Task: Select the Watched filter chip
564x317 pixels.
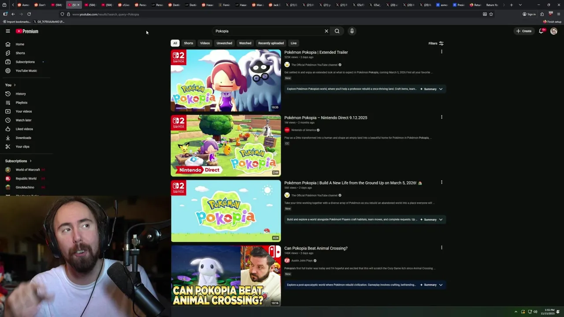Action: pos(245,43)
